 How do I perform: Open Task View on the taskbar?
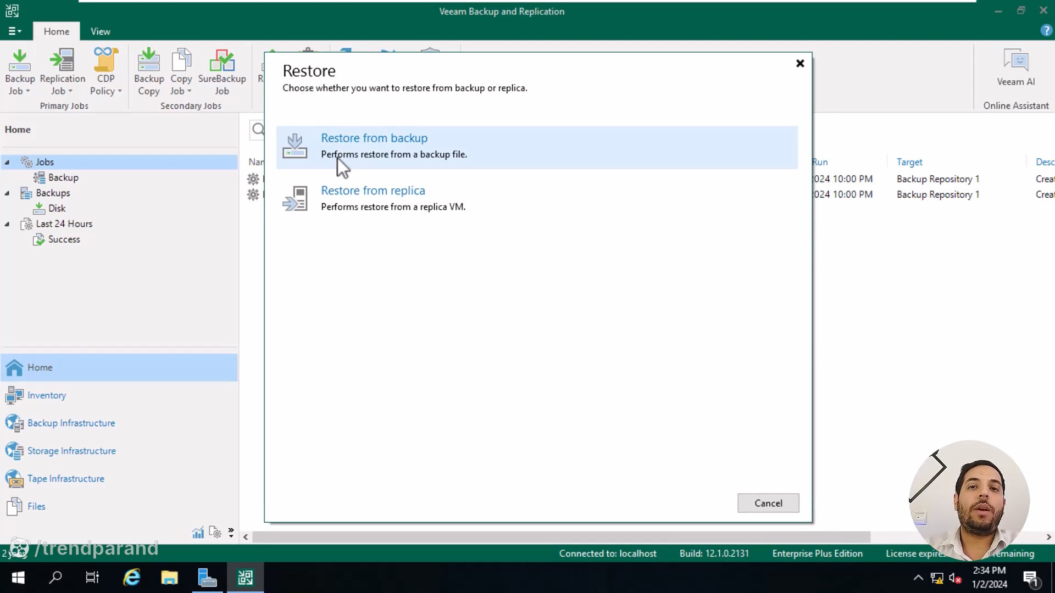click(92, 578)
